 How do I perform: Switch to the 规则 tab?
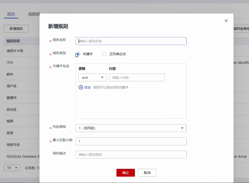11,14
